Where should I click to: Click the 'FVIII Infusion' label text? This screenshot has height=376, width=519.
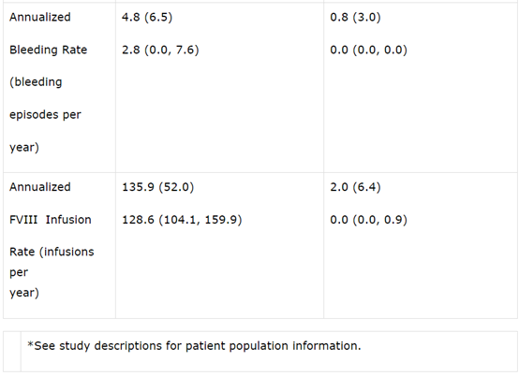point(51,220)
